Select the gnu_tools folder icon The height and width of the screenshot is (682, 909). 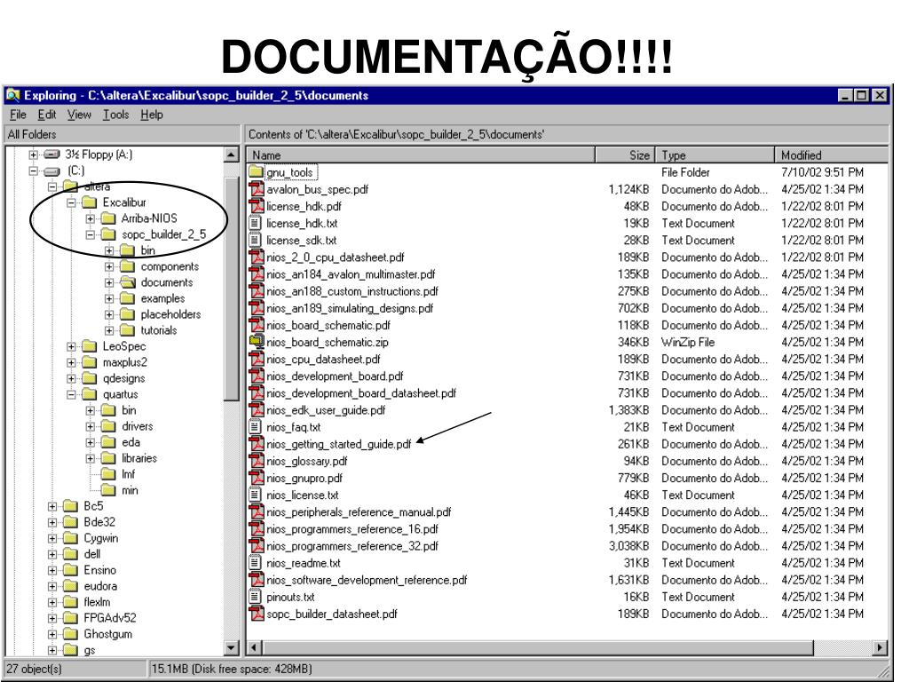(x=257, y=172)
